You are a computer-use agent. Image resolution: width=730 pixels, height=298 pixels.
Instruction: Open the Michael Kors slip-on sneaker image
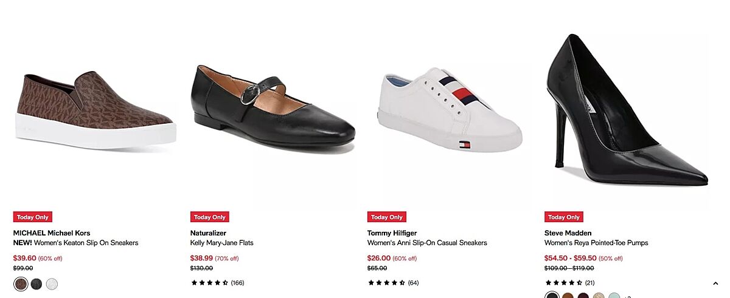pyautogui.click(x=96, y=110)
